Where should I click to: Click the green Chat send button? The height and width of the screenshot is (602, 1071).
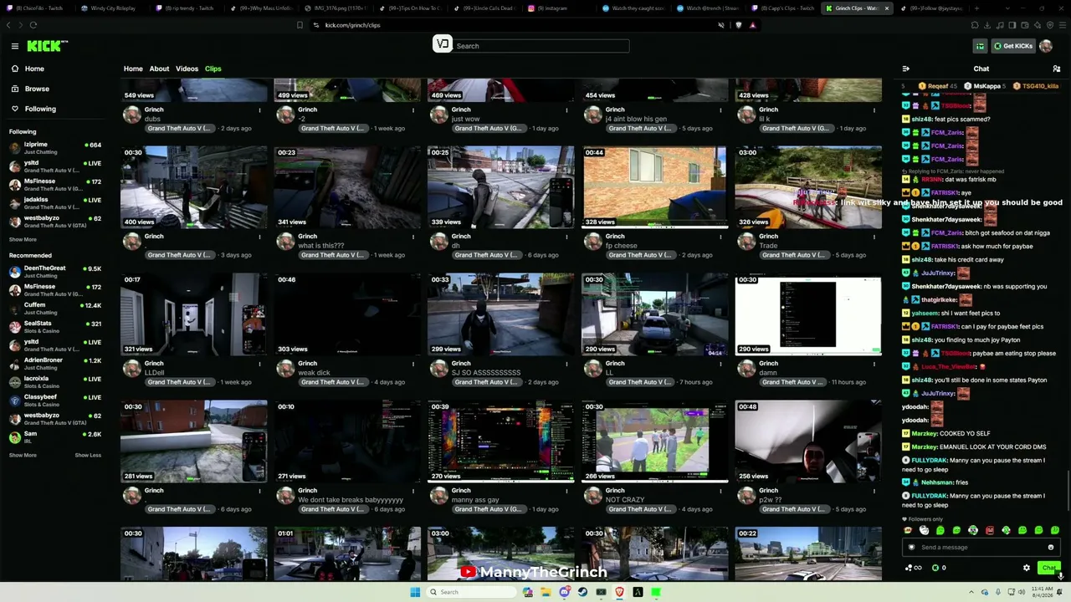click(1048, 568)
